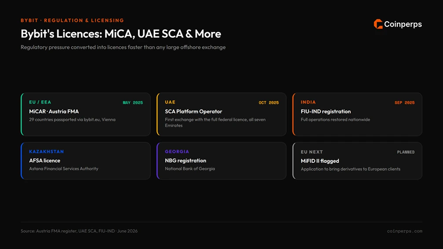
Task: Click the "PLANNED" status tag
Action: (406, 152)
